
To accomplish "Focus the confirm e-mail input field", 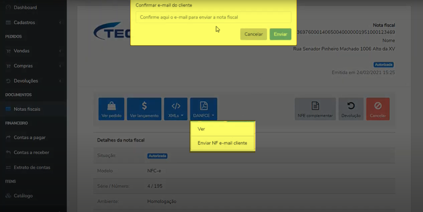I will [214, 17].
